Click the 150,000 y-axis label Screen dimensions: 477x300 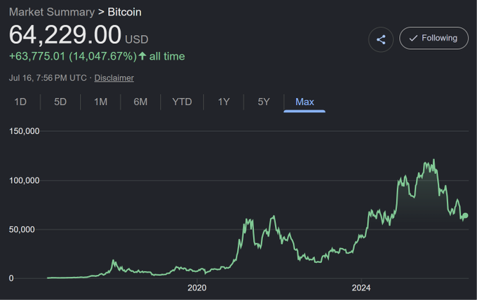25,131
